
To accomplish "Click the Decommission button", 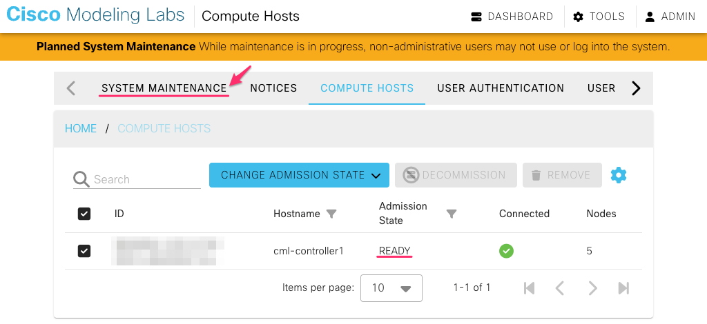I will 456,175.
